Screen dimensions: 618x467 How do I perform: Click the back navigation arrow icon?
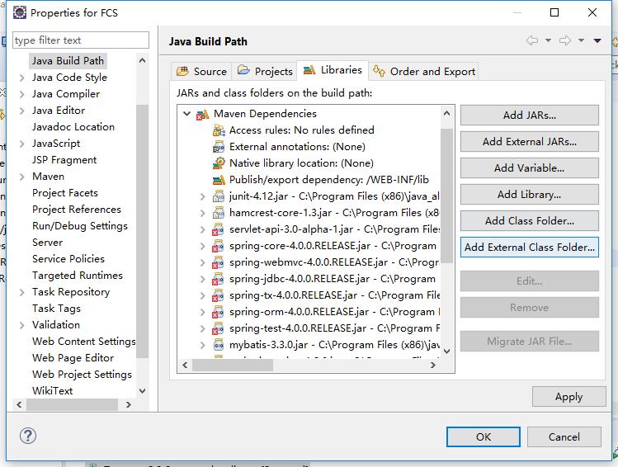(x=532, y=40)
